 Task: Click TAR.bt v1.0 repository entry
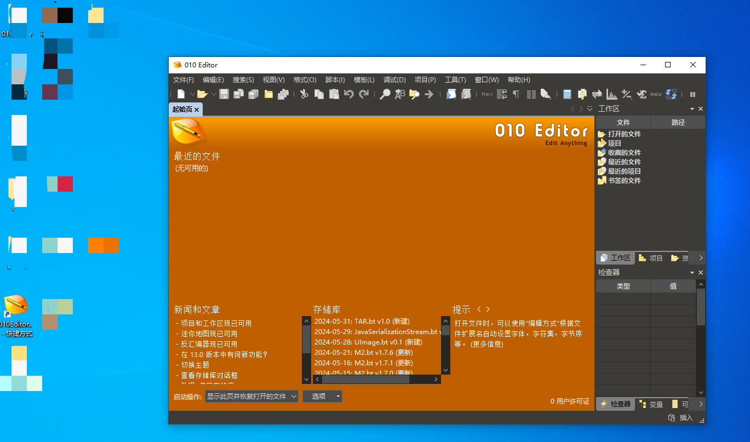pyautogui.click(x=362, y=321)
